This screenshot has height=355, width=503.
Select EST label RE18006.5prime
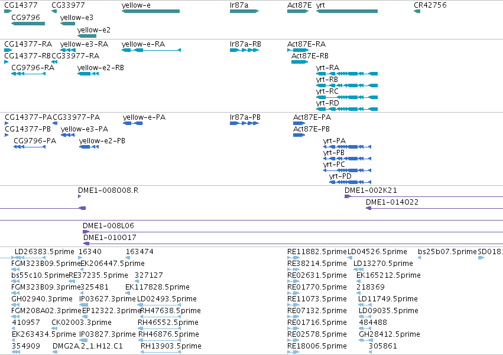click(317, 346)
